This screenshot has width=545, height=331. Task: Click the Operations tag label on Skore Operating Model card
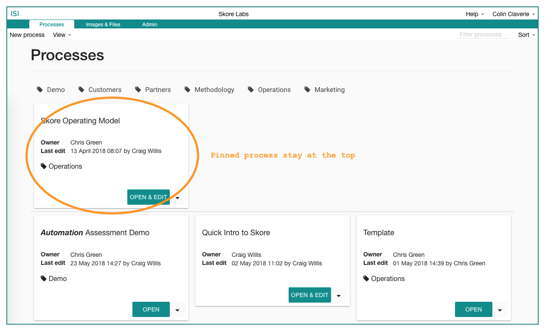[65, 167]
